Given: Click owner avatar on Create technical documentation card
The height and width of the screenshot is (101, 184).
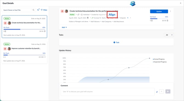Looking at the screenshot, I should tap(9, 23).
